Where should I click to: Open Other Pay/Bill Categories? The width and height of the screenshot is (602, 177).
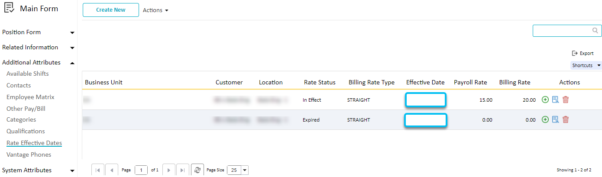pyautogui.click(x=26, y=114)
